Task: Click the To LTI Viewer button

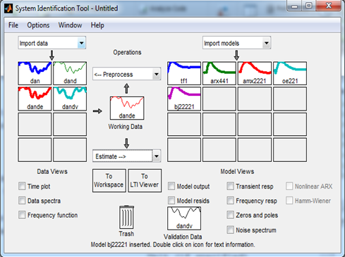Action: pyautogui.click(x=145, y=180)
